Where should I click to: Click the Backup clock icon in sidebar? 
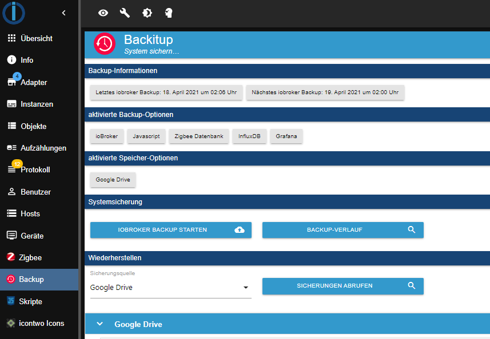coord(11,279)
